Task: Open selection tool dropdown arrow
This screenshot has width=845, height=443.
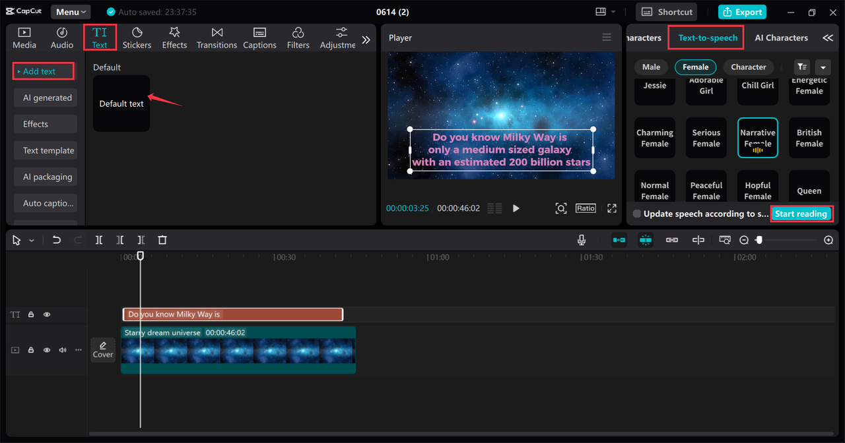Action: coord(31,241)
